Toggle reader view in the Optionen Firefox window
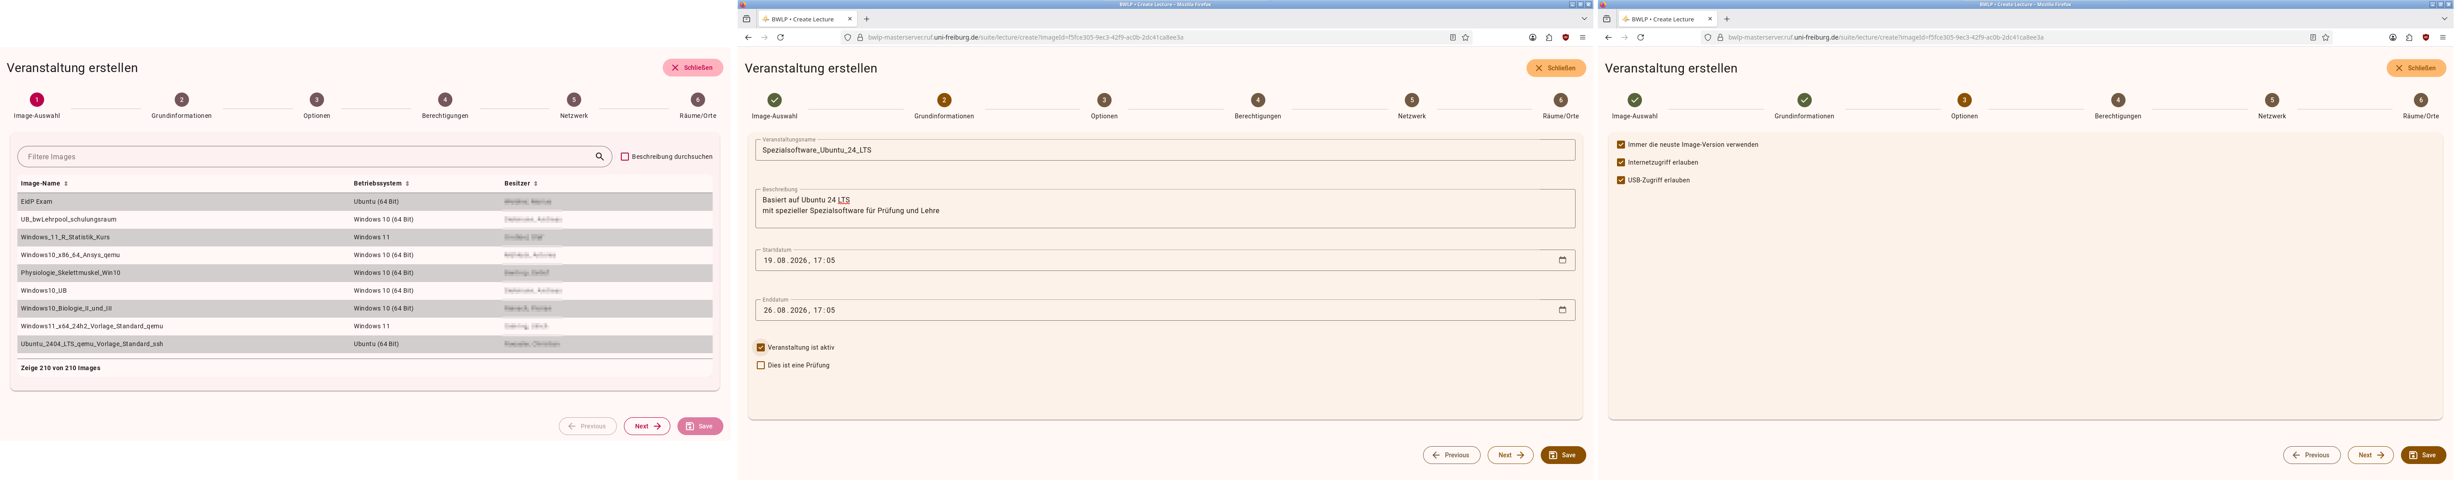Screen dimensions: 2454x480 point(2313,37)
